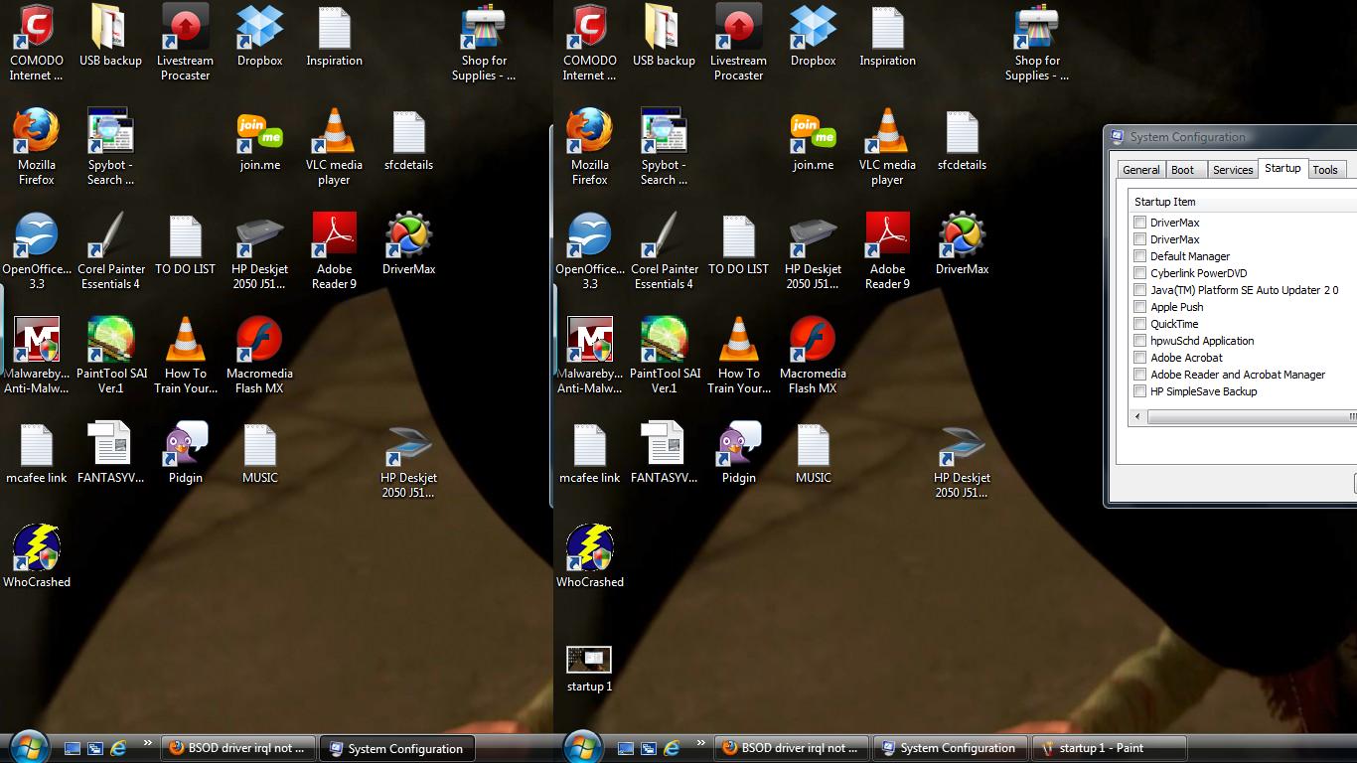The image size is (1357, 763).
Task: Open Malwarebytes Anti-Malware on the left desktop
Action: click(37, 355)
